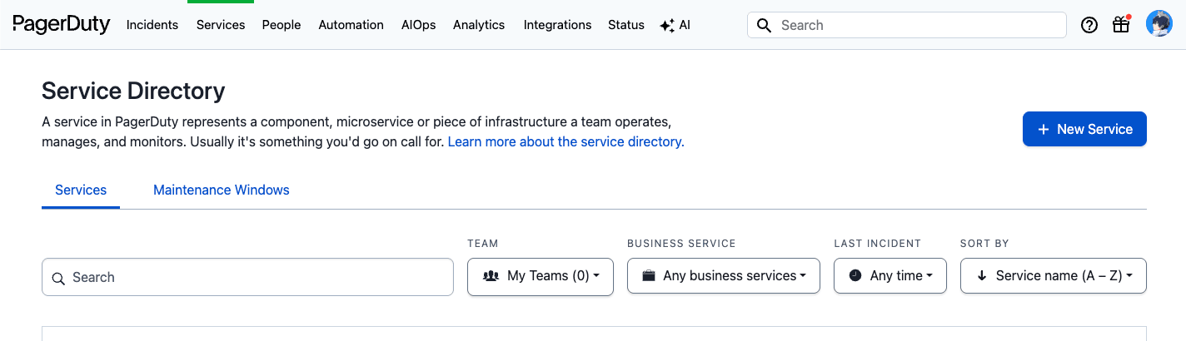The height and width of the screenshot is (341, 1186).
Task: Open the Automation menu
Action: (351, 25)
